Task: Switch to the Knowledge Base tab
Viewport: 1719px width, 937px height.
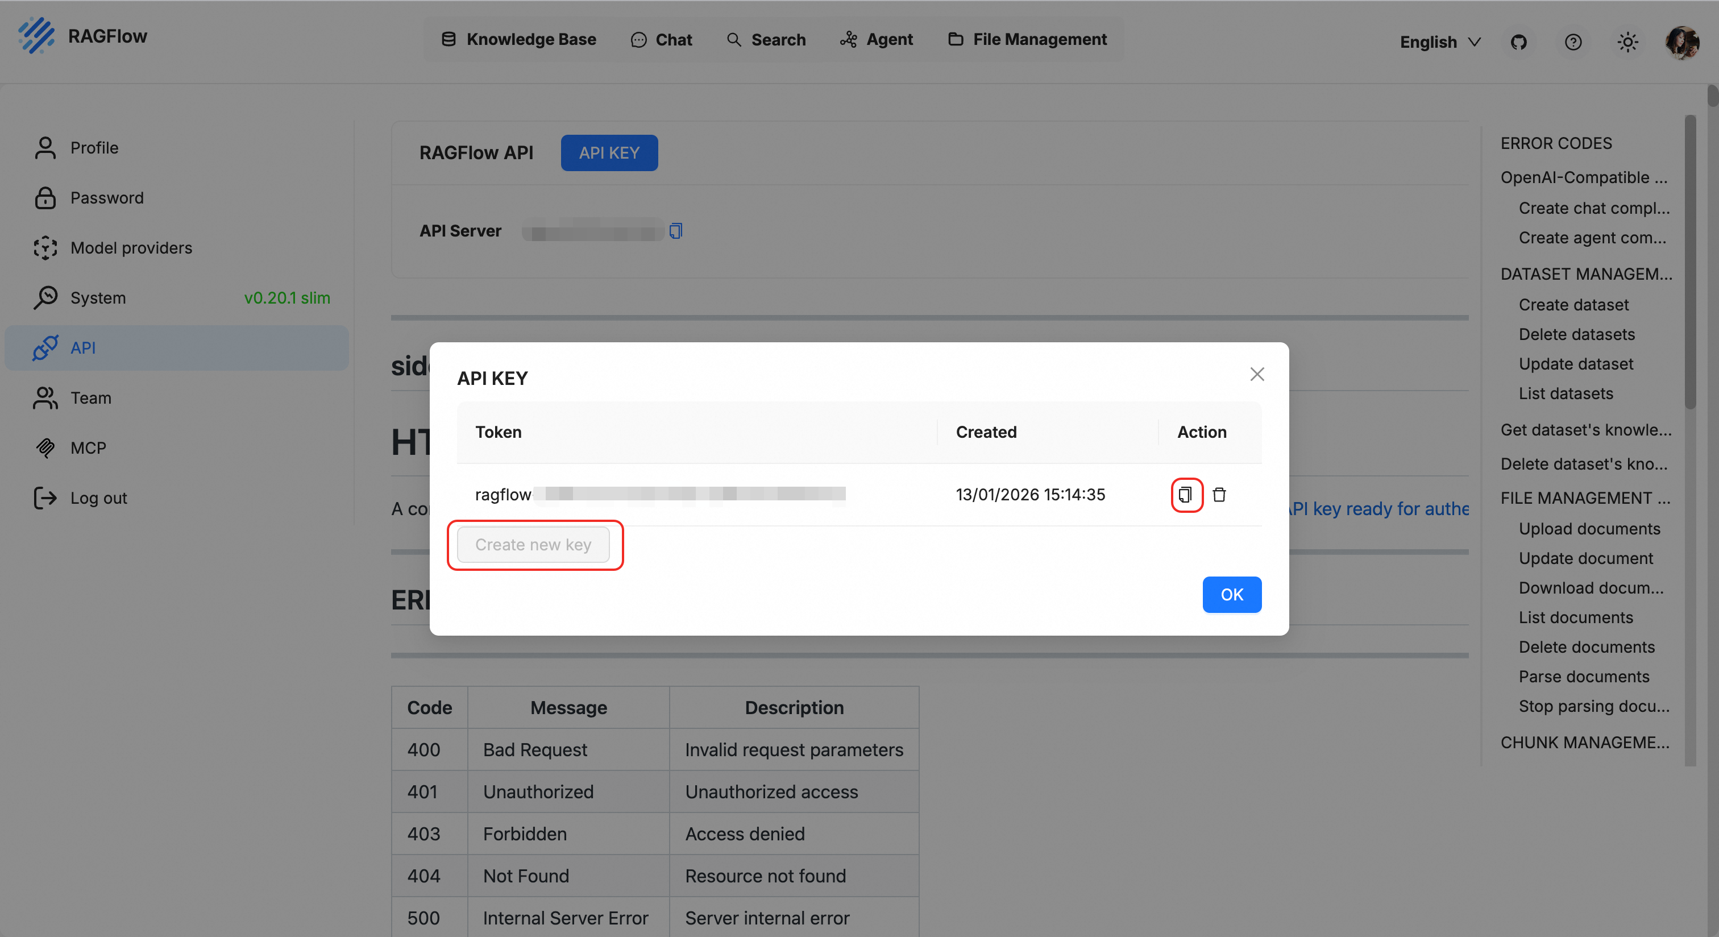Action: pos(518,39)
